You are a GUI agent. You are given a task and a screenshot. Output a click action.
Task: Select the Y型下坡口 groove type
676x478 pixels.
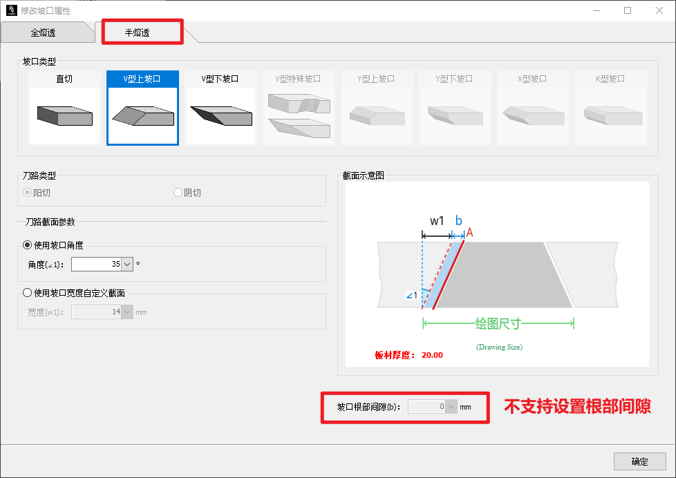[455, 108]
